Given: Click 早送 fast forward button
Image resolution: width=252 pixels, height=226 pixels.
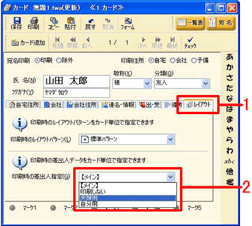Looking at the screenshot, I should [x=157, y=43].
